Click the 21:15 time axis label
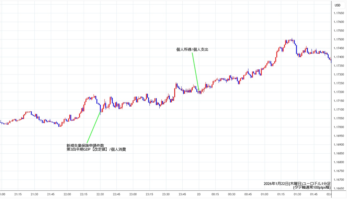 18,194
